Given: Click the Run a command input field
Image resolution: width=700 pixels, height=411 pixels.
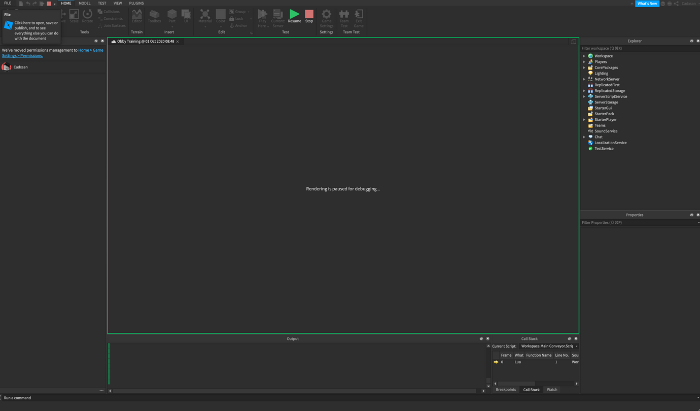Looking at the screenshot, I should [51, 398].
